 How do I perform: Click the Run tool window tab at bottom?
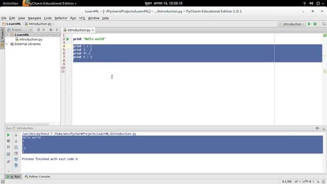(x=13, y=176)
